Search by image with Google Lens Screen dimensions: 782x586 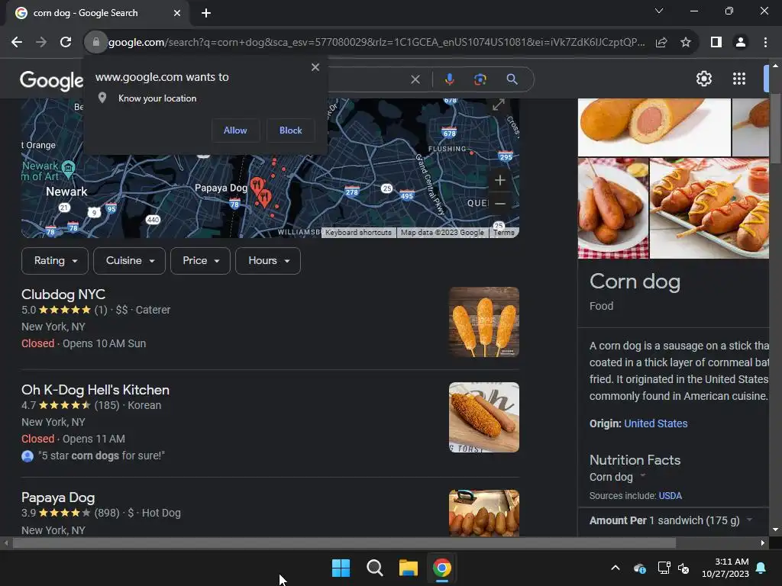(x=480, y=79)
